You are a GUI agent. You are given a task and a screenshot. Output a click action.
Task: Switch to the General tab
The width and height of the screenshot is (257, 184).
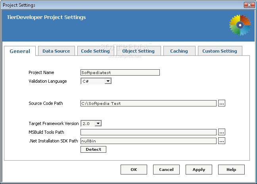click(20, 51)
